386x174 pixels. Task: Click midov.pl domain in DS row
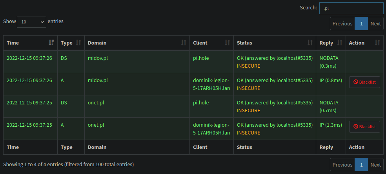[x=98, y=58]
